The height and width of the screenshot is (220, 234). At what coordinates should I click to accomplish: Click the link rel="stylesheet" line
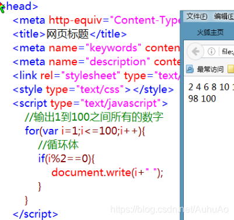pos(96,76)
